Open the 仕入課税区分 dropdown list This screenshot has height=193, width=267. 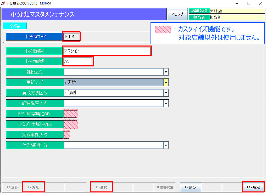(166, 145)
